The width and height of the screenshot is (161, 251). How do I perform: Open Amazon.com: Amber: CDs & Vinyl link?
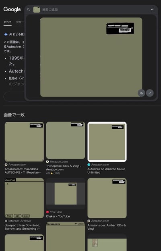click(107, 227)
